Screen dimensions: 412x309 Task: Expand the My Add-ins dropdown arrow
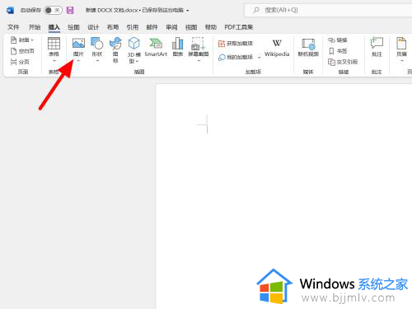tap(259, 58)
